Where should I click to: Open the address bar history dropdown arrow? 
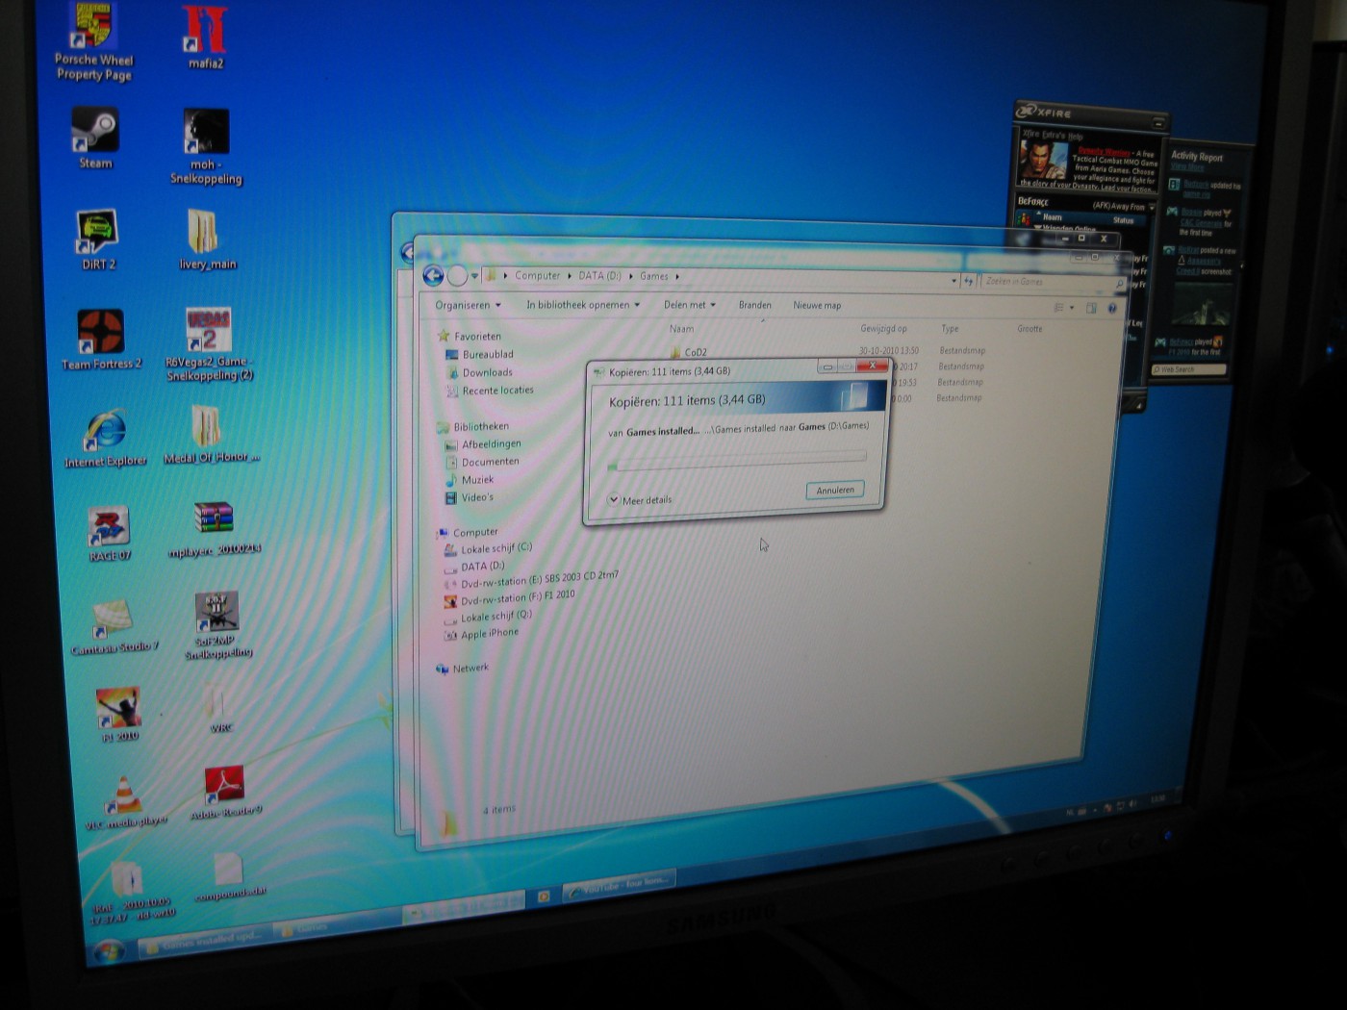(x=954, y=281)
